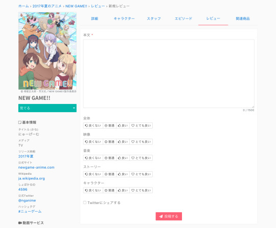
Task: Switch to the スタッフ tab
Action: 154,18
